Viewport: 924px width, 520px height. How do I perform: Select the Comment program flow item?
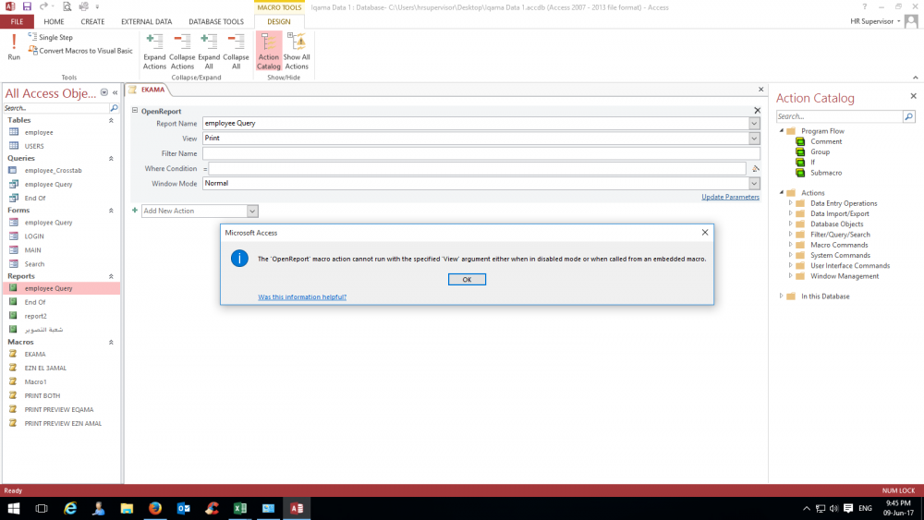pyautogui.click(x=825, y=141)
